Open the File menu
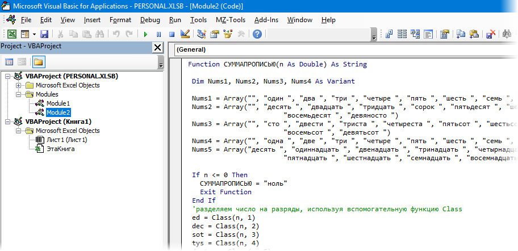 tap(26, 20)
